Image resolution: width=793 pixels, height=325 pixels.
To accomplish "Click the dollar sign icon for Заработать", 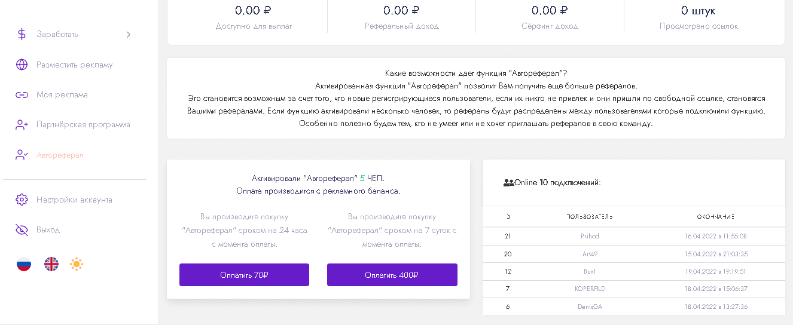I will 22,35.
